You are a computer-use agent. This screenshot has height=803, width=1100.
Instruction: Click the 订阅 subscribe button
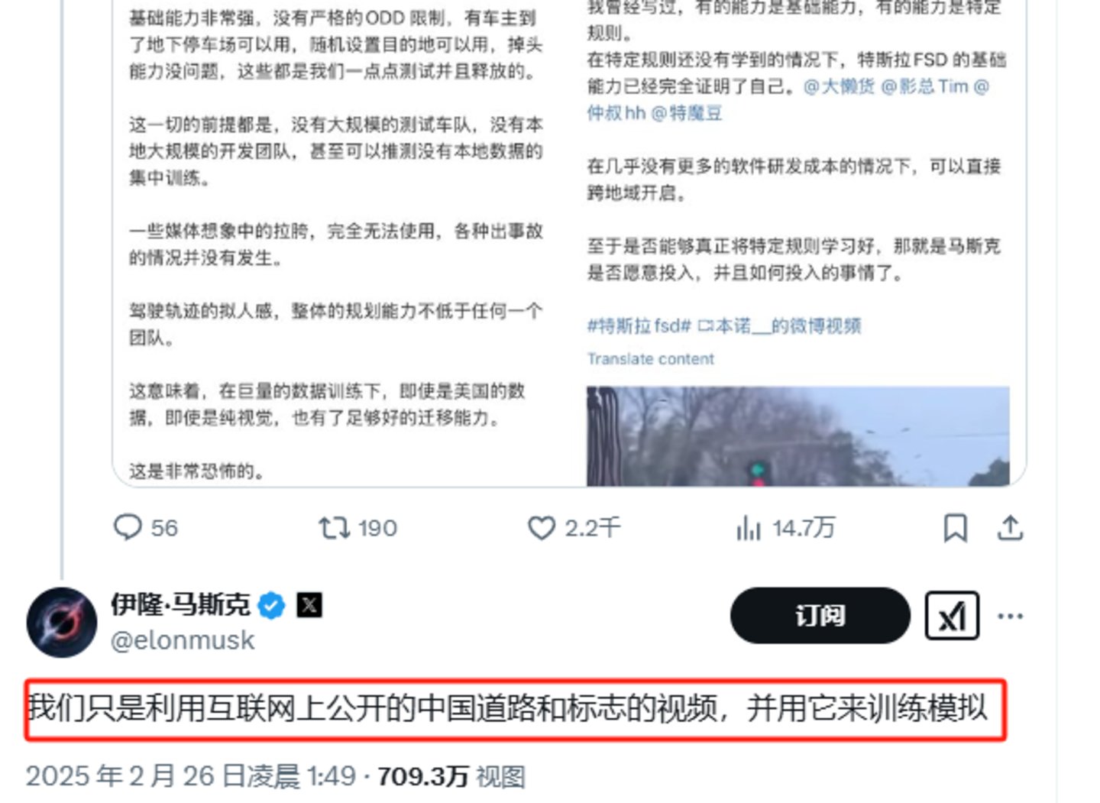coord(820,615)
